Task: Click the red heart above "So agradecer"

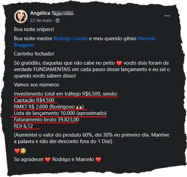Action: (x=17, y=151)
